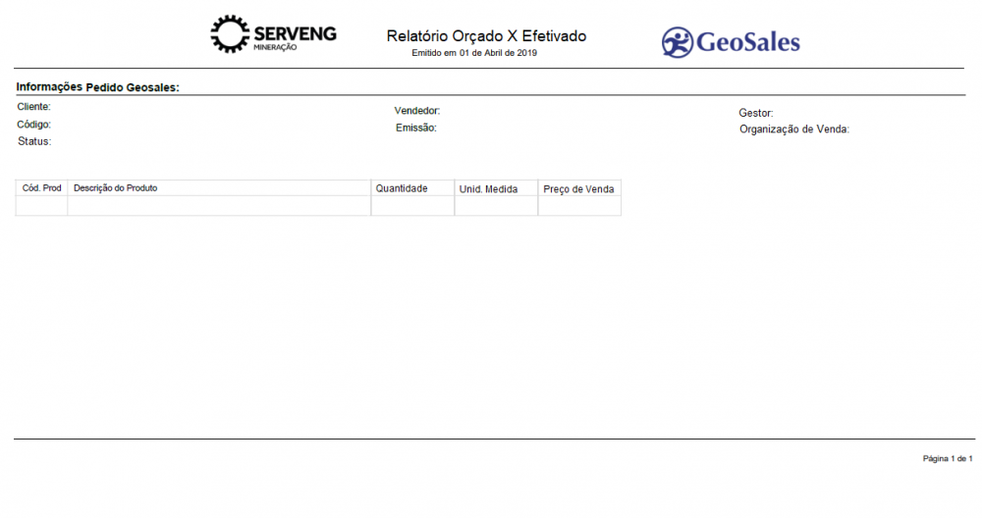Select the 'Relatório Orçado X Efetivado' title

487,36
